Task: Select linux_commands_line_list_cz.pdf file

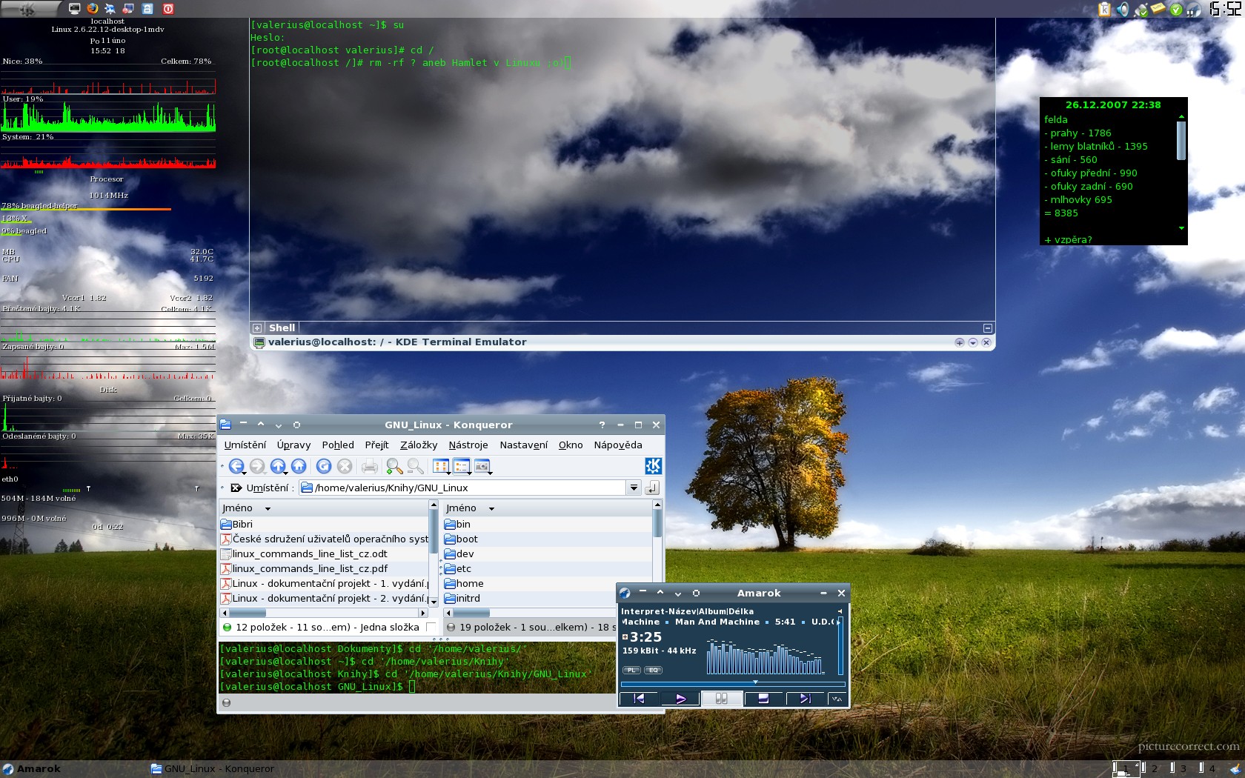Action: (x=305, y=568)
